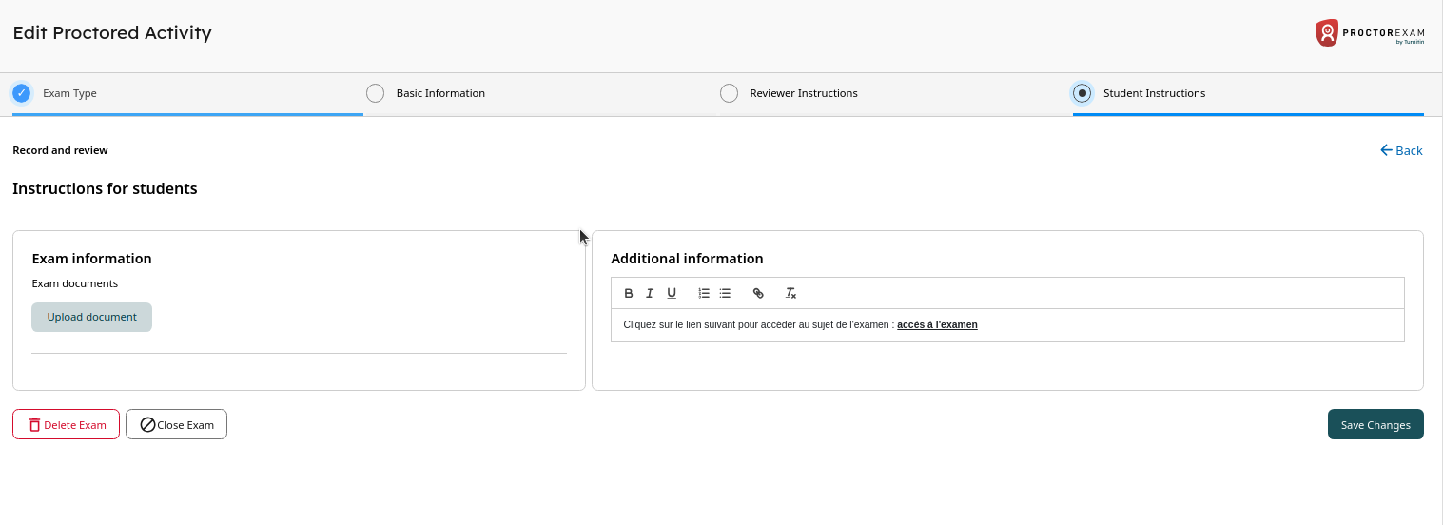Clear text formatting with Tx icon

[x=790, y=293]
